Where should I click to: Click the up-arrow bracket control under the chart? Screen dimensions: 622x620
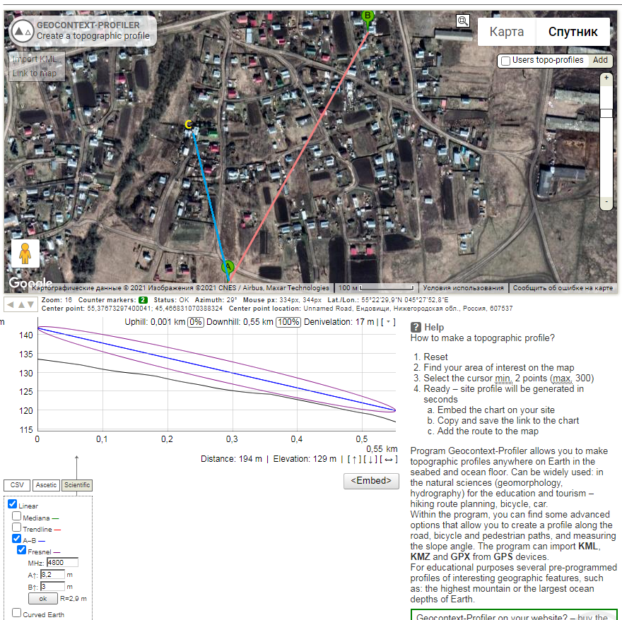point(354,459)
